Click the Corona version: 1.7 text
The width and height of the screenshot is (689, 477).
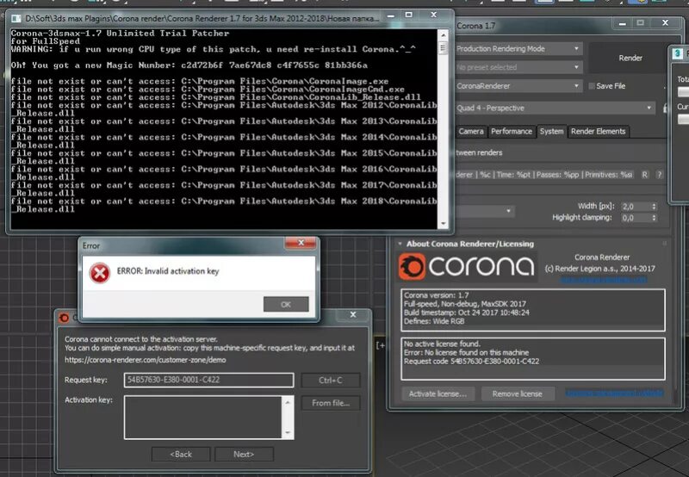click(437, 295)
